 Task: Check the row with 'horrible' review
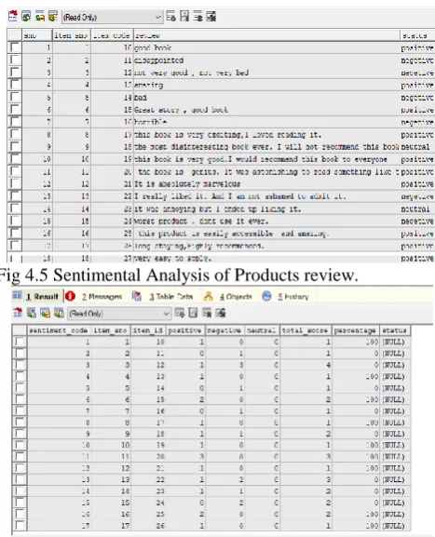(x=15, y=122)
